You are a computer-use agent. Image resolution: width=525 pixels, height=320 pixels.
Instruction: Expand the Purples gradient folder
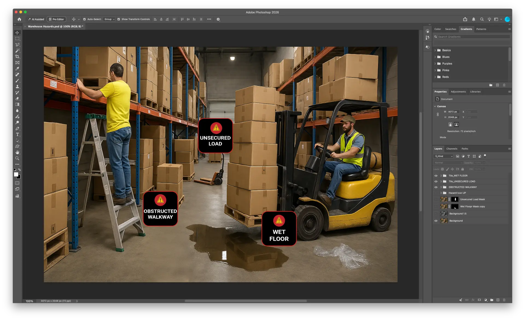435,64
